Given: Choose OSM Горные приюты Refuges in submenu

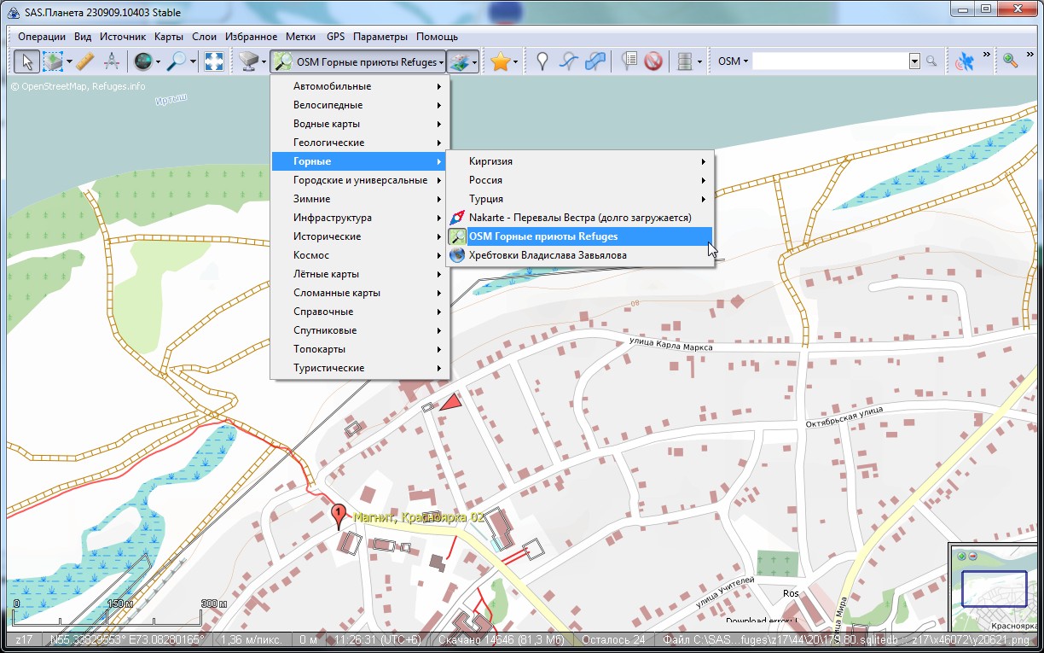Looking at the screenshot, I should 580,236.
